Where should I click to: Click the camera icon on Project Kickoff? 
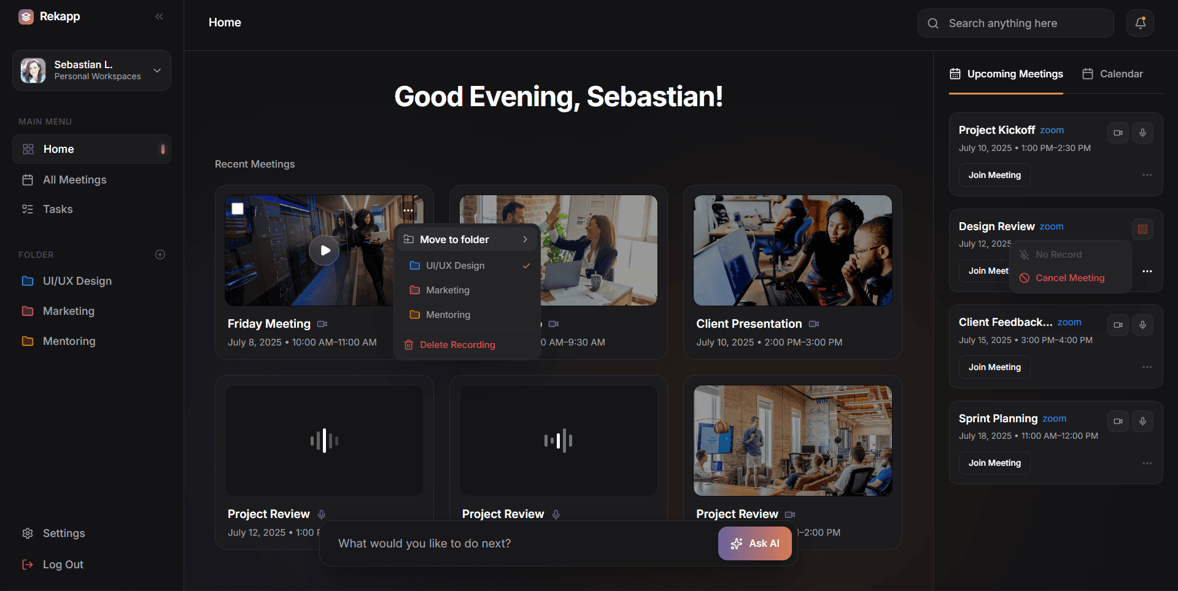[x=1117, y=133]
